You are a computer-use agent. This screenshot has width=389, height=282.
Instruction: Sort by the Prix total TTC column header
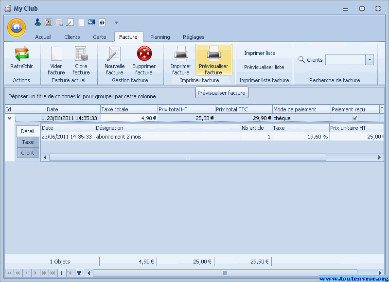[x=244, y=109]
